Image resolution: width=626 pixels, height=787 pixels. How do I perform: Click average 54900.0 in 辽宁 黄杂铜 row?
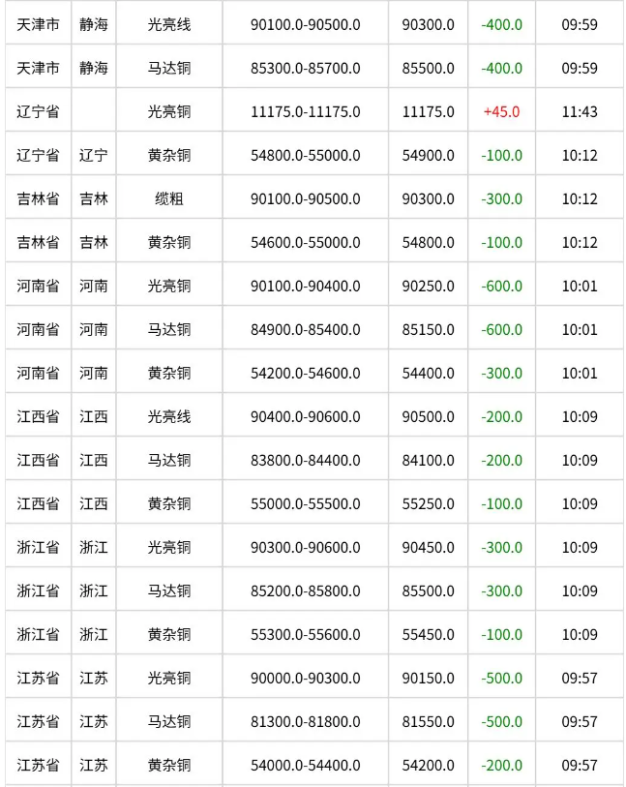click(428, 156)
